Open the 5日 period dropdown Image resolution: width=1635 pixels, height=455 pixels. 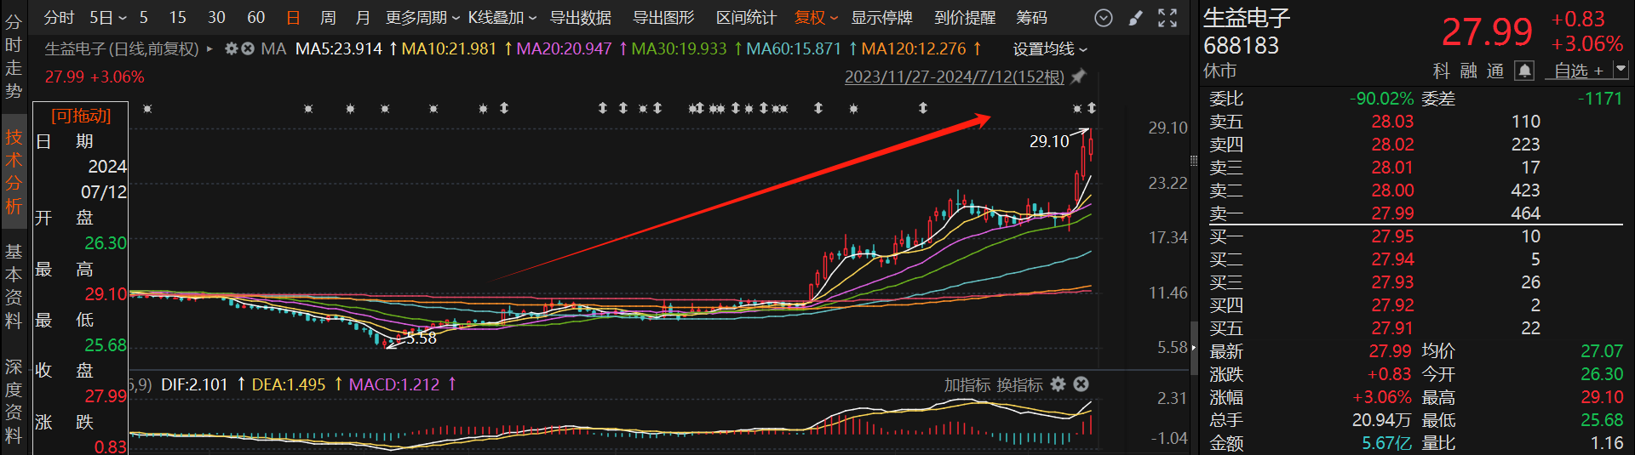coord(107,18)
